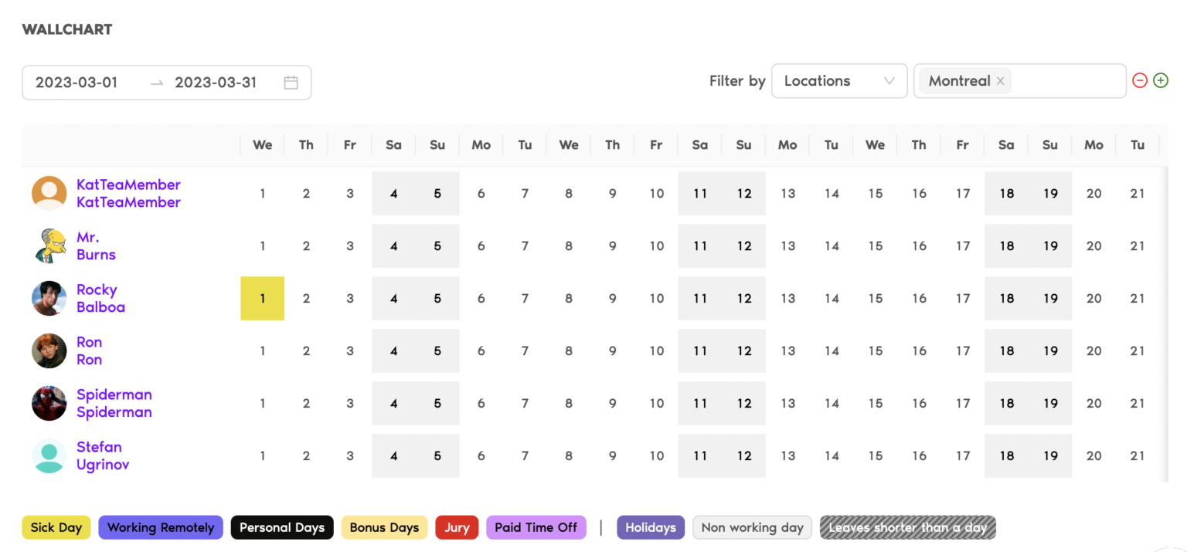
Task: Click the red minus remove filter icon
Action: pos(1139,80)
